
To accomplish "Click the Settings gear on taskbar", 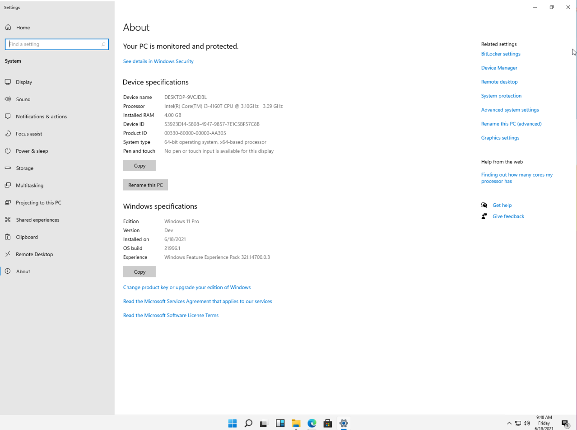I will point(344,423).
